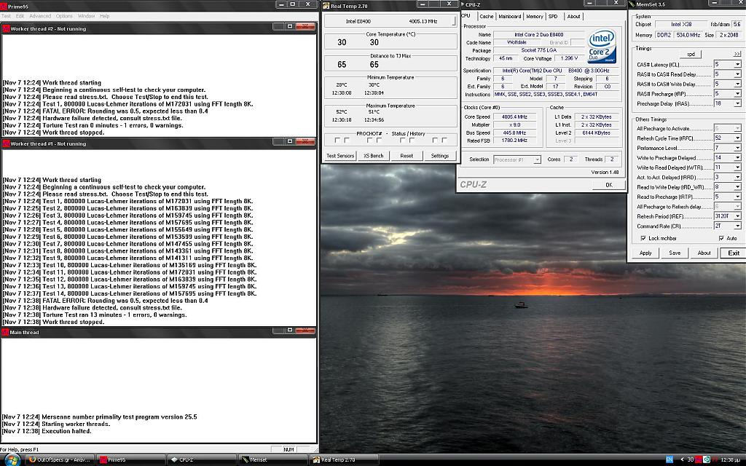Switch to CPU-Z About tab
The height and width of the screenshot is (466, 746).
[x=574, y=16]
